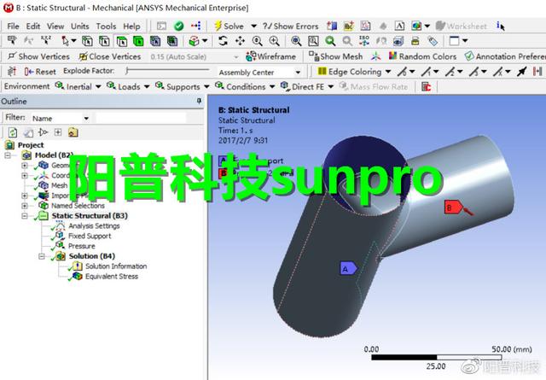Open Annotation Preferences
Image resolution: width=546 pixels, height=380 pixels.
pos(505,56)
